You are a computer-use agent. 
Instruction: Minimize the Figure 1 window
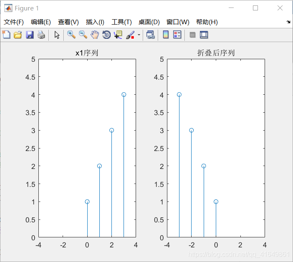231,8
